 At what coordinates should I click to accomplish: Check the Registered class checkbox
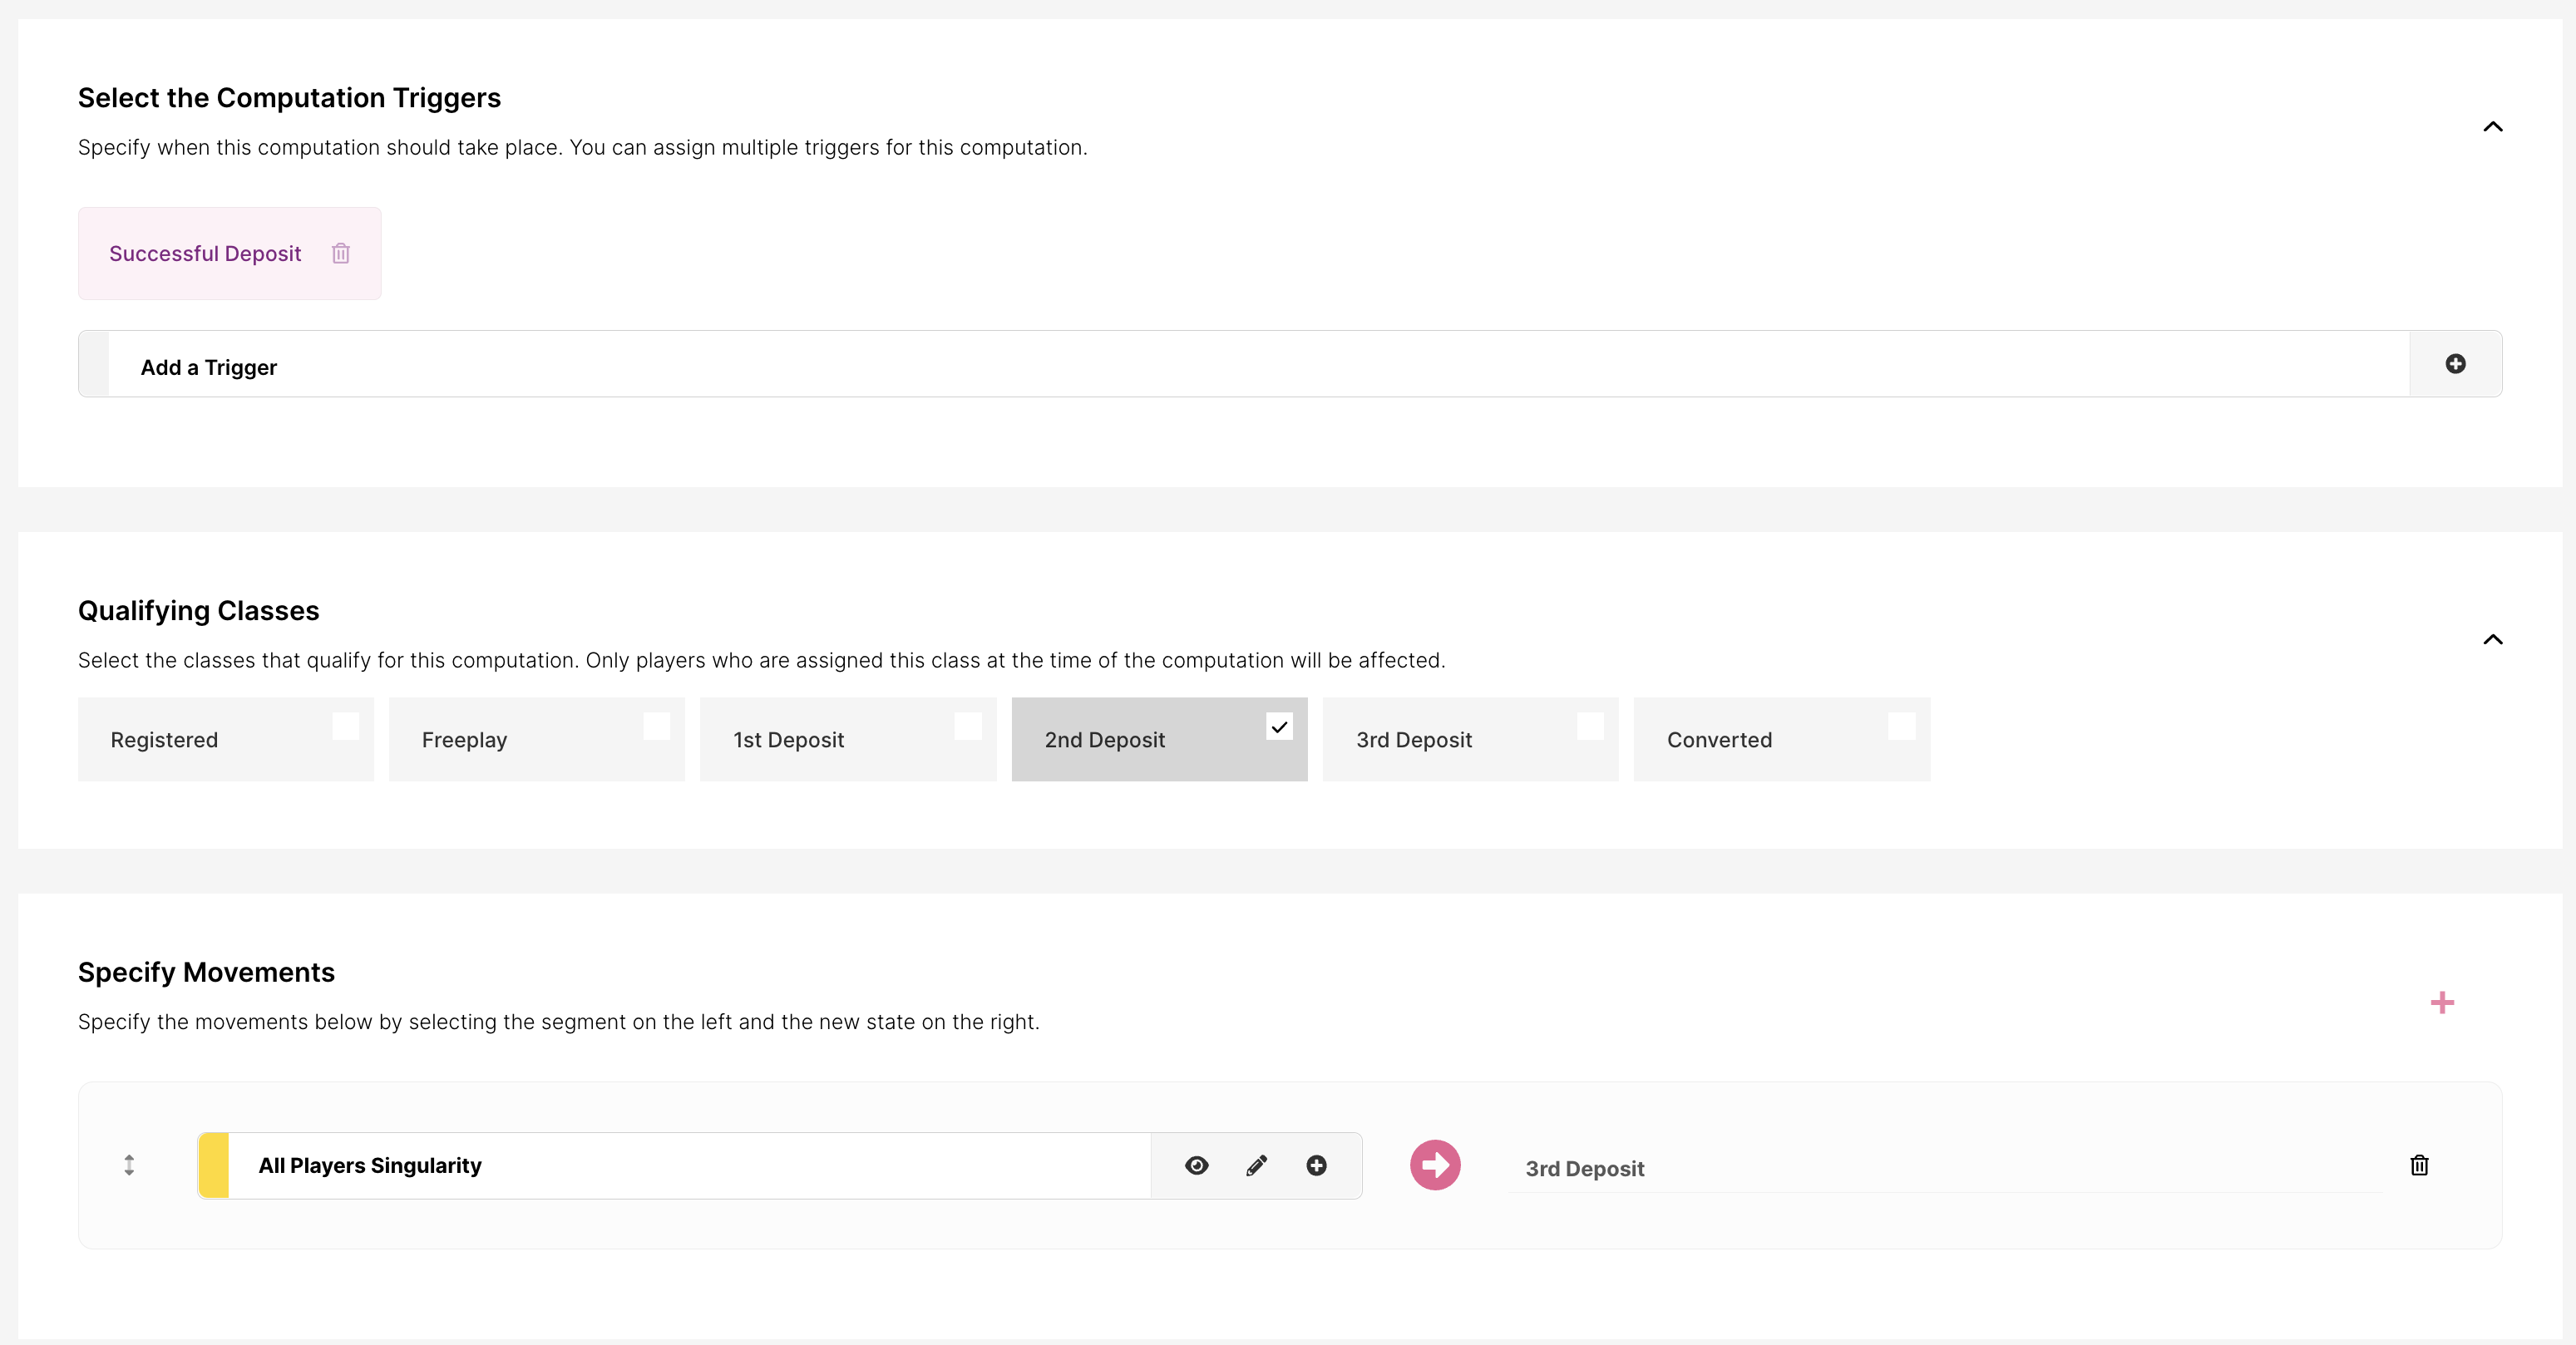point(345,726)
